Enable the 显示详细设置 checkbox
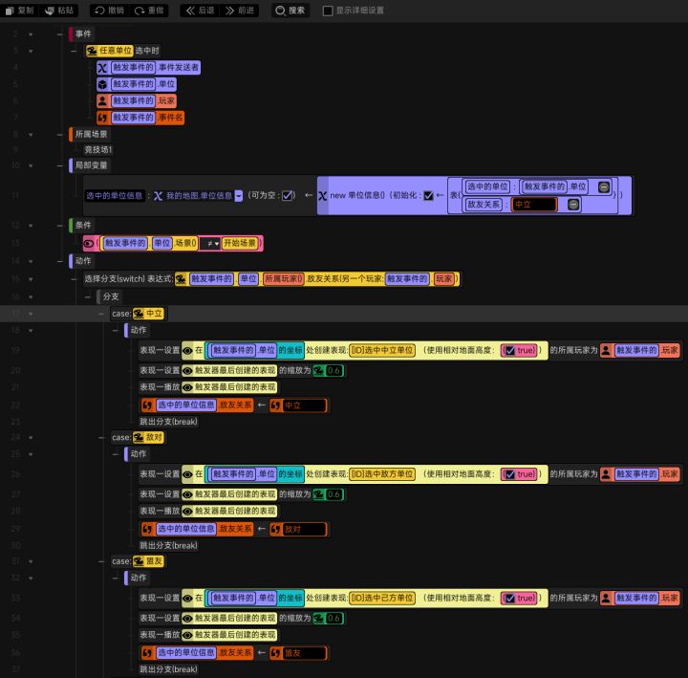688x678 pixels. click(328, 11)
